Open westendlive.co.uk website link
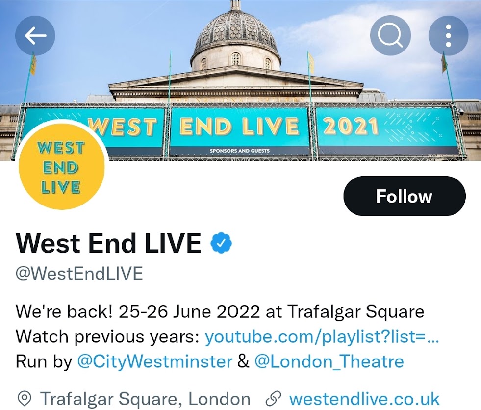The height and width of the screenshot is (410, 481). coord(364,399)
